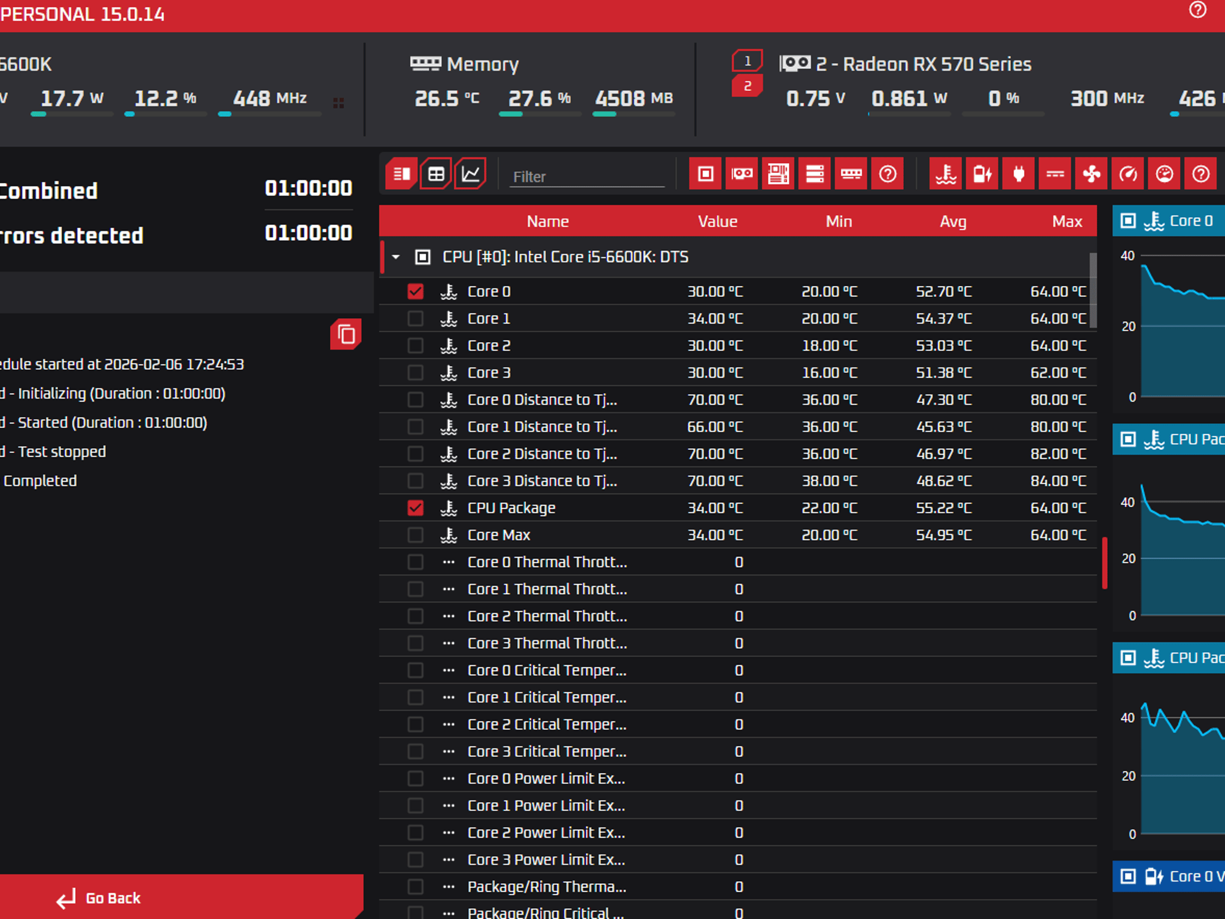Sort by the Min column header
1225x919 pixels.
[x=839, y=221]
